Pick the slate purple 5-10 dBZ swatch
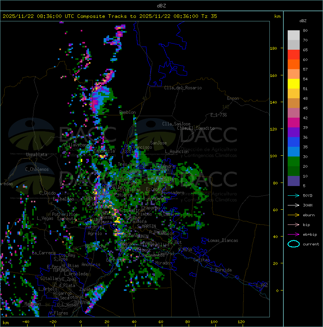 coord(293,181)
